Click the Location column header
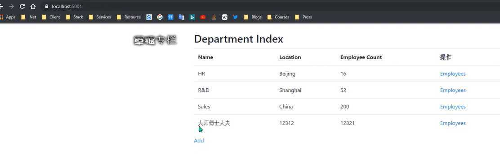Screen dimensions: 500x168 [x=290, y=57]
